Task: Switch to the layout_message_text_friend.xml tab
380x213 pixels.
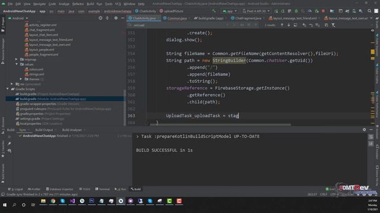Action: tap(294, 18)
